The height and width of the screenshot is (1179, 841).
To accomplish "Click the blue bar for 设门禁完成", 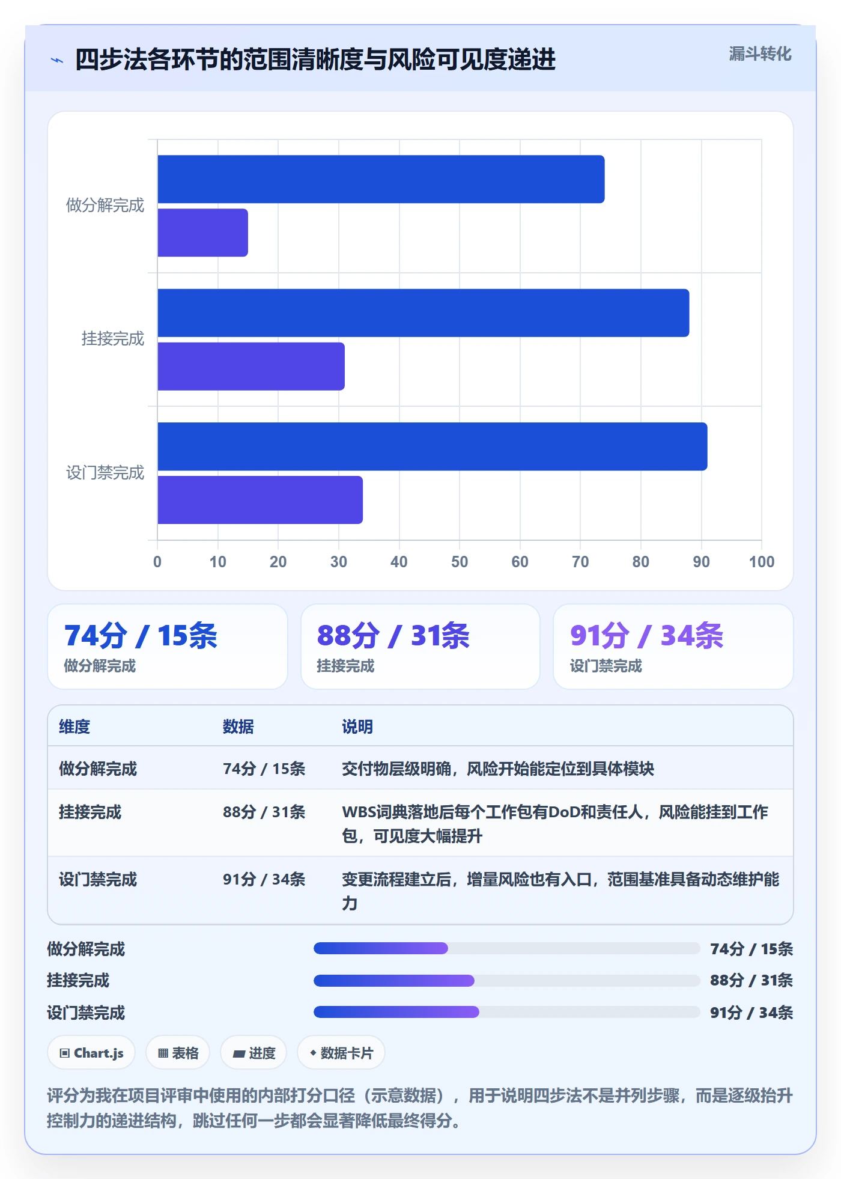I will click(x=433, y=446).
